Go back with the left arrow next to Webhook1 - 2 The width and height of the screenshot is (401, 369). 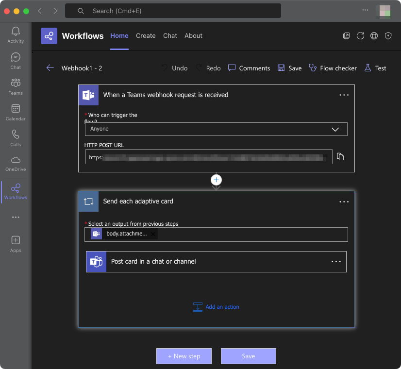coord(50,68)
